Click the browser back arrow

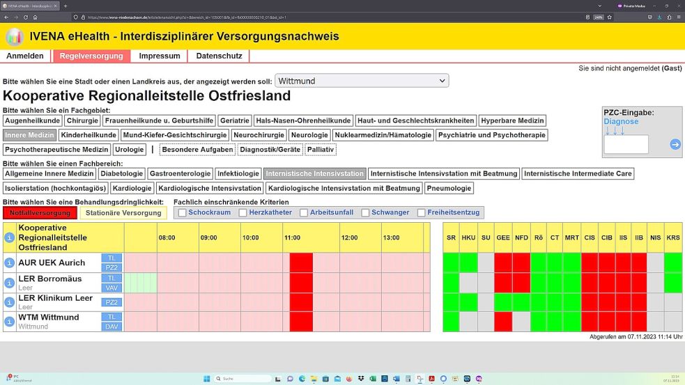coord(6,17)
